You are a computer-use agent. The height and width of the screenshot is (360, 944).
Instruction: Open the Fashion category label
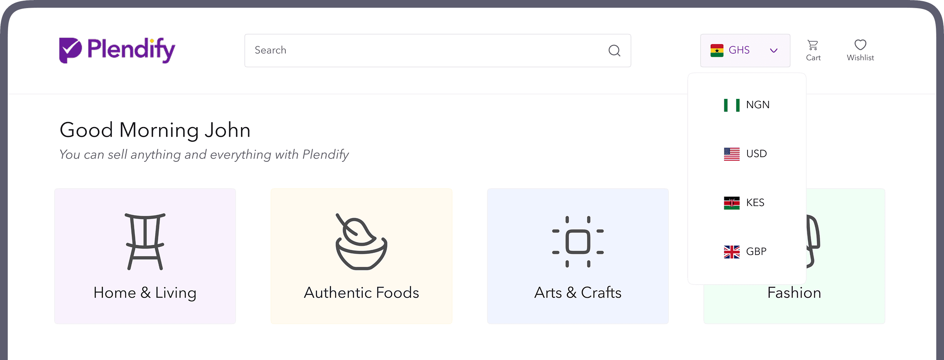(794, 293)
